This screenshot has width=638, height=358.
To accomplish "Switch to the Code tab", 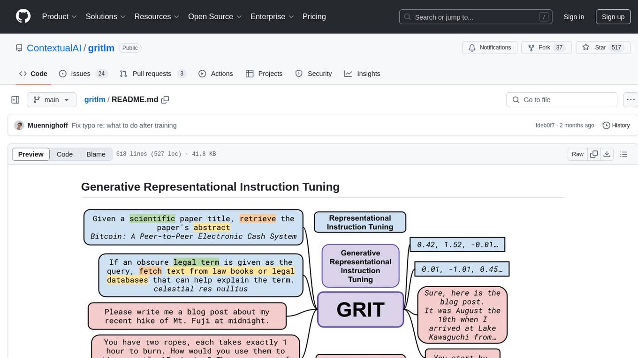I will click(33, 74).
